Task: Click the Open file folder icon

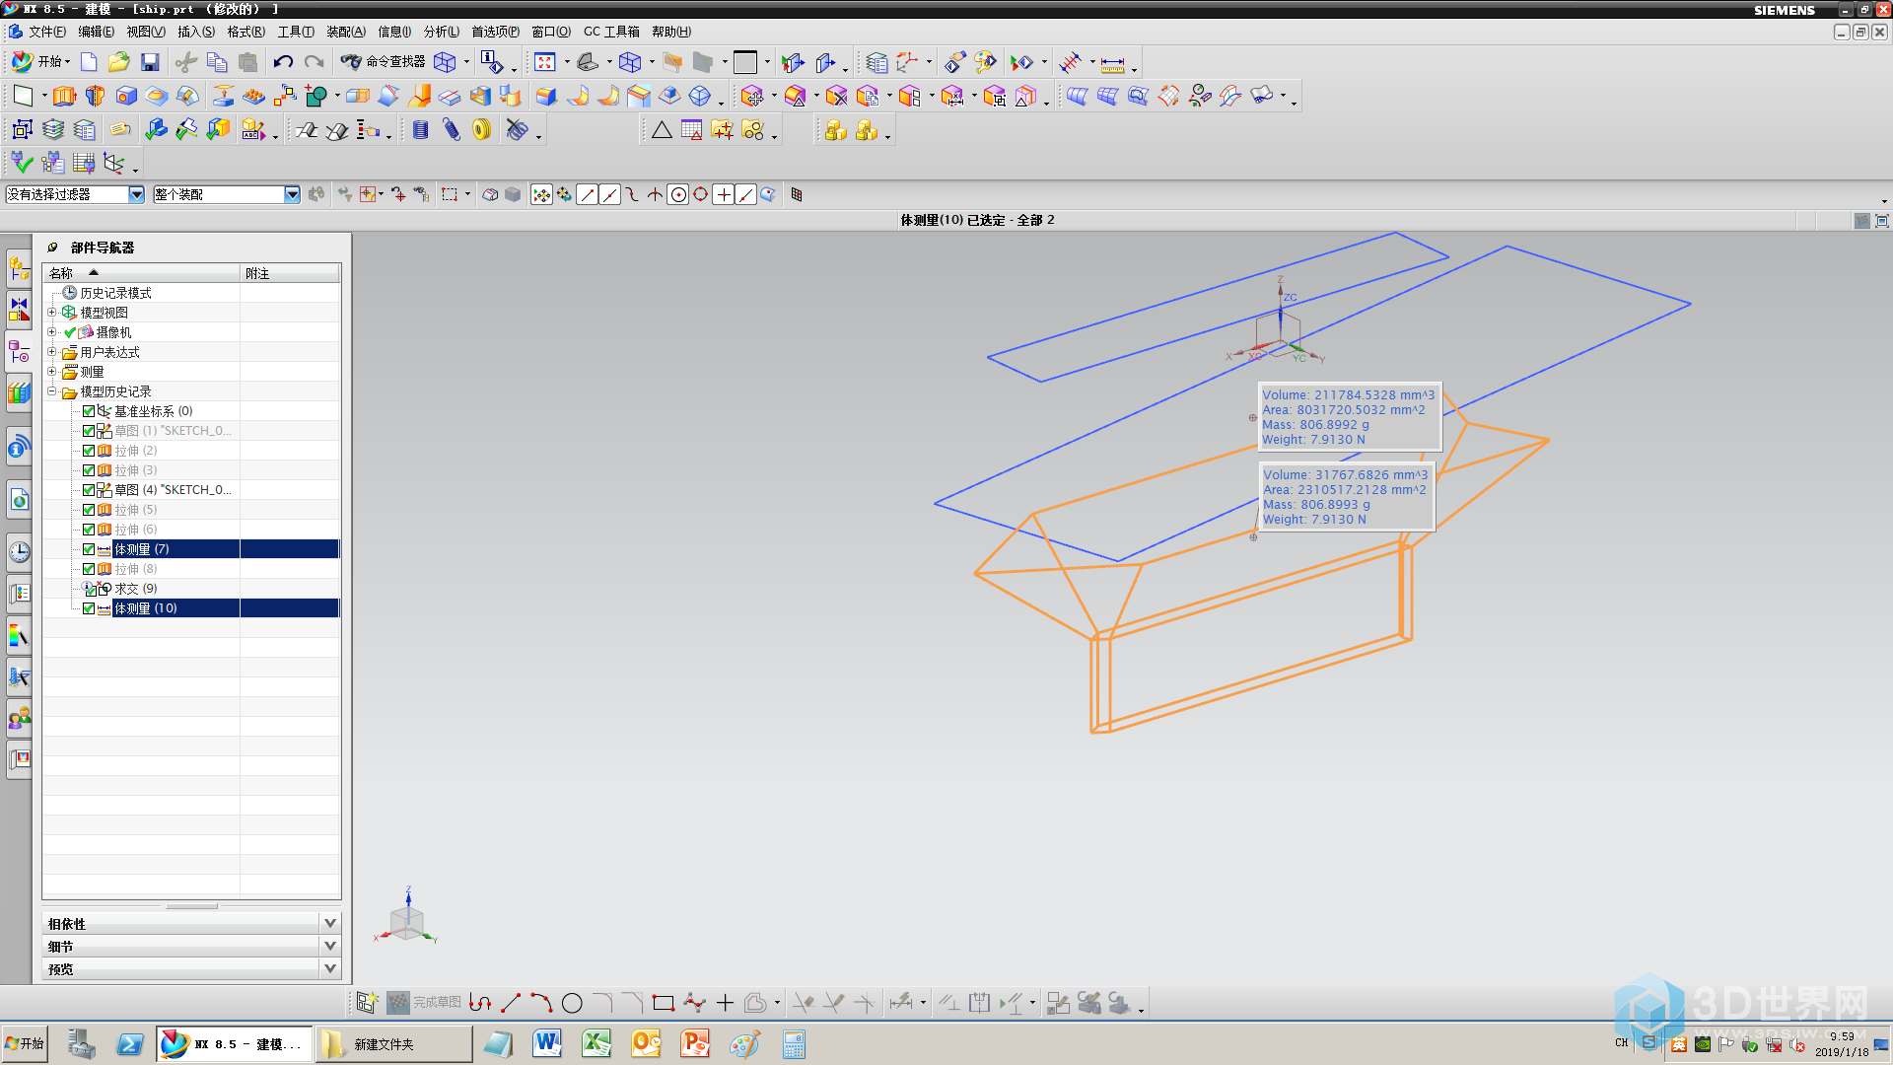Action: [x=119, y=62]
